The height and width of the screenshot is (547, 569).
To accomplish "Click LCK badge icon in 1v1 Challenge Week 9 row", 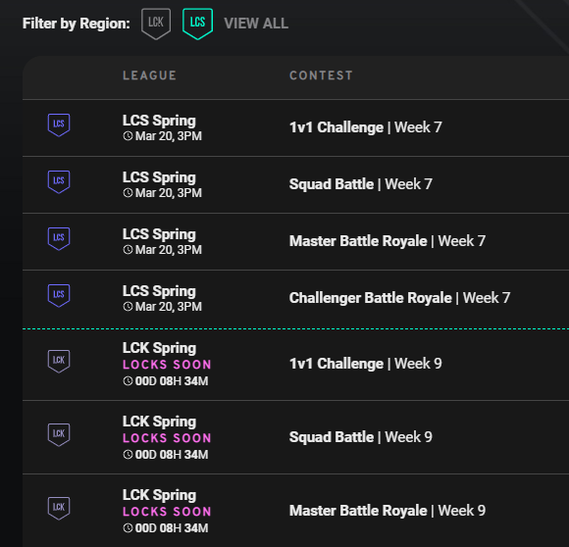I will (x=59, y=362).
